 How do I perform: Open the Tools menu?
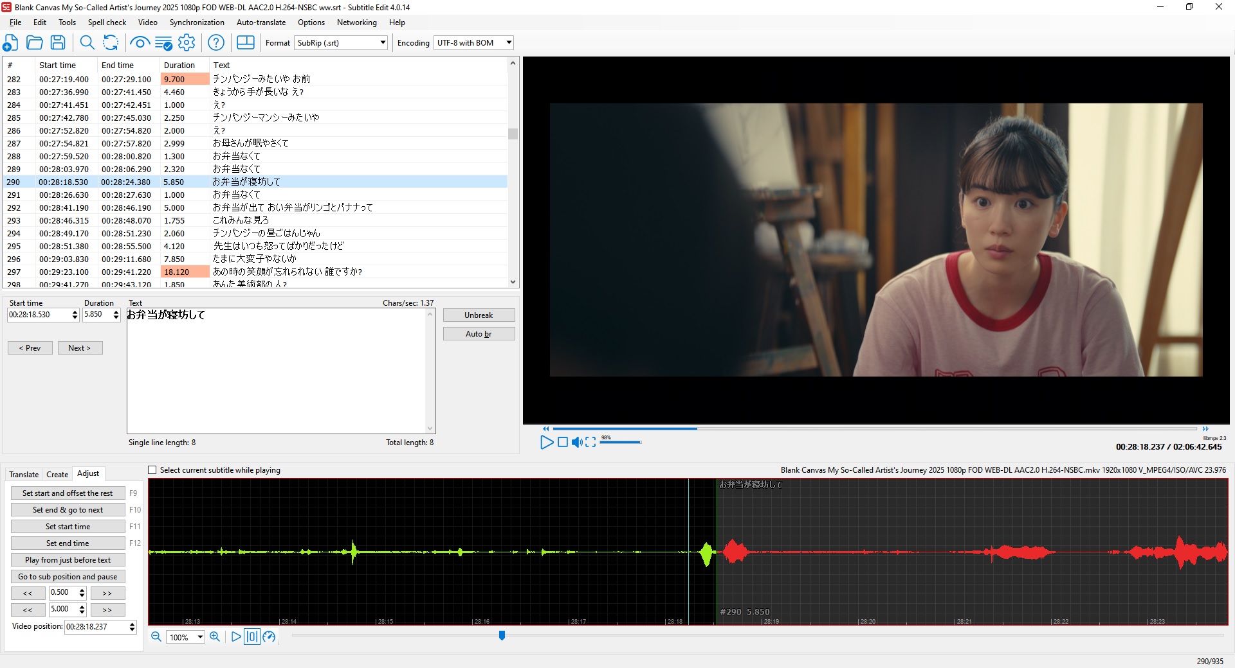pos(67,22)
